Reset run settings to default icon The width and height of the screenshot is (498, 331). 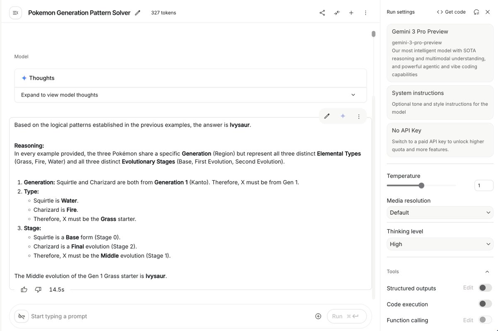[x=476, y=12]
